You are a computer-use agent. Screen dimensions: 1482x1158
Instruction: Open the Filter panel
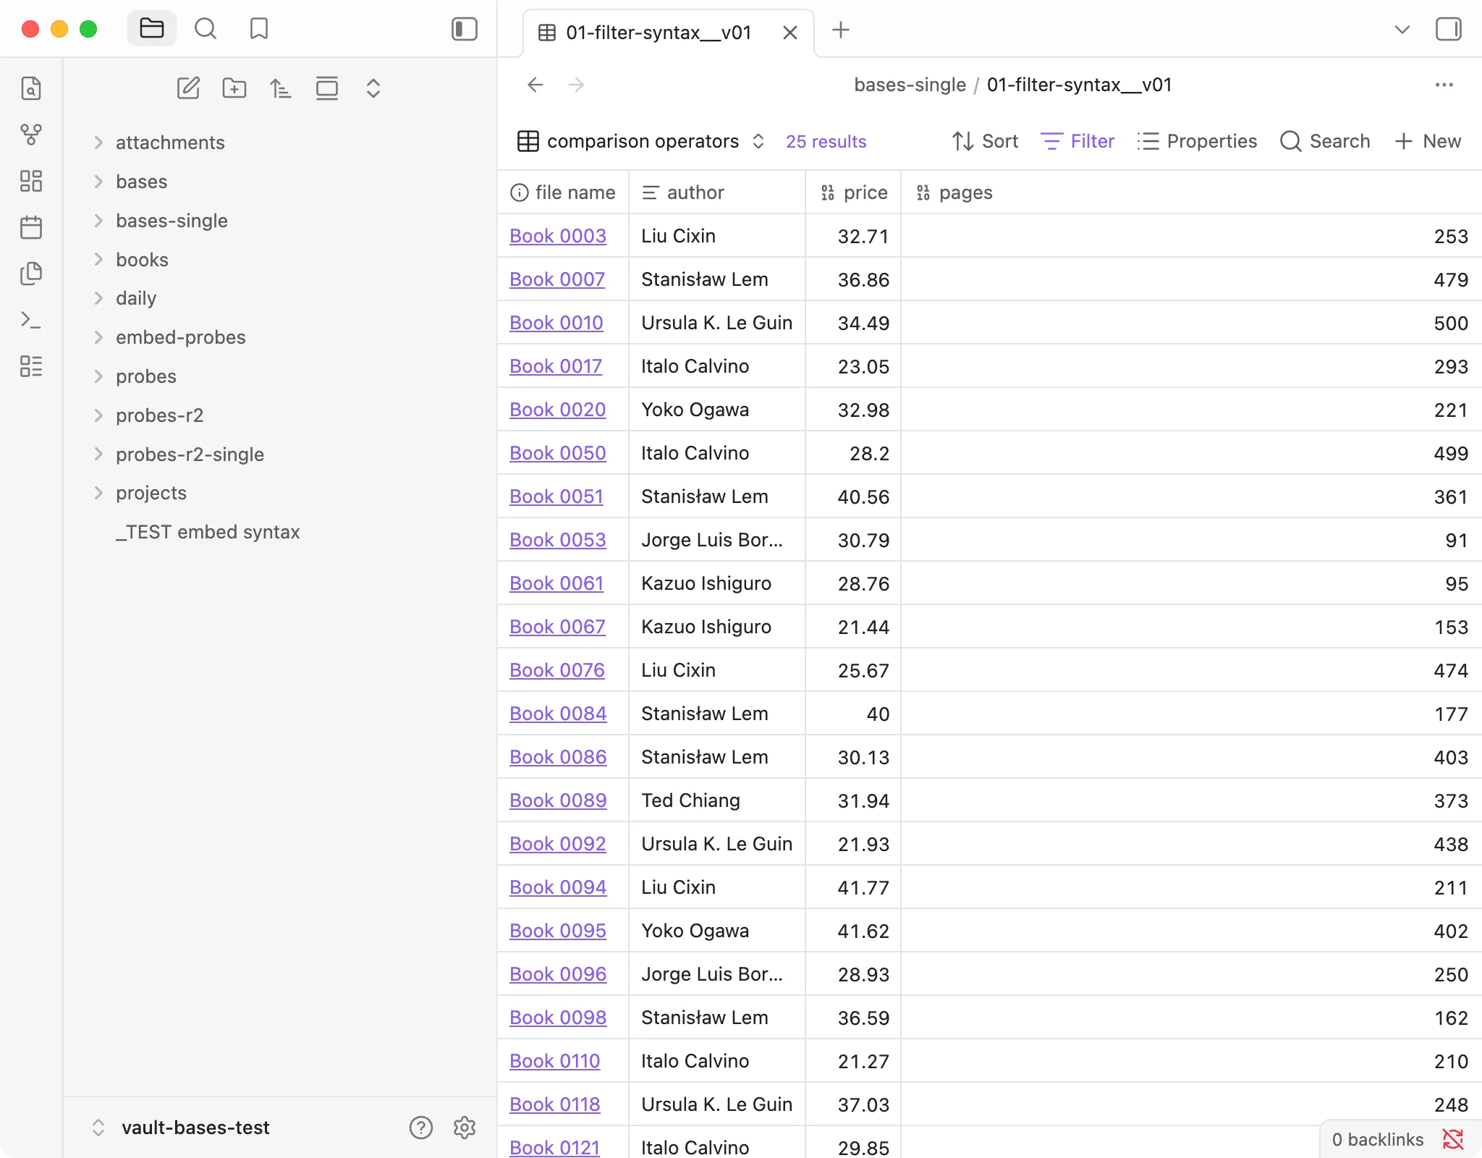tap(1077, 141)
